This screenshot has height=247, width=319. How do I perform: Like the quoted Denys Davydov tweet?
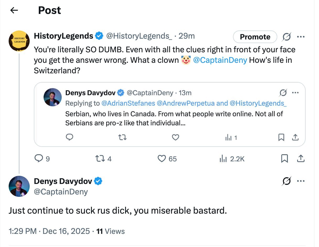(x=175, y=137)
